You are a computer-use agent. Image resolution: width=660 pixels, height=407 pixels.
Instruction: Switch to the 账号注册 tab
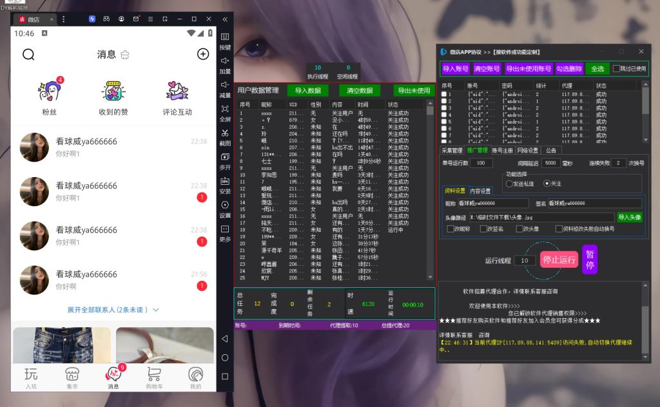coord(503,150)
